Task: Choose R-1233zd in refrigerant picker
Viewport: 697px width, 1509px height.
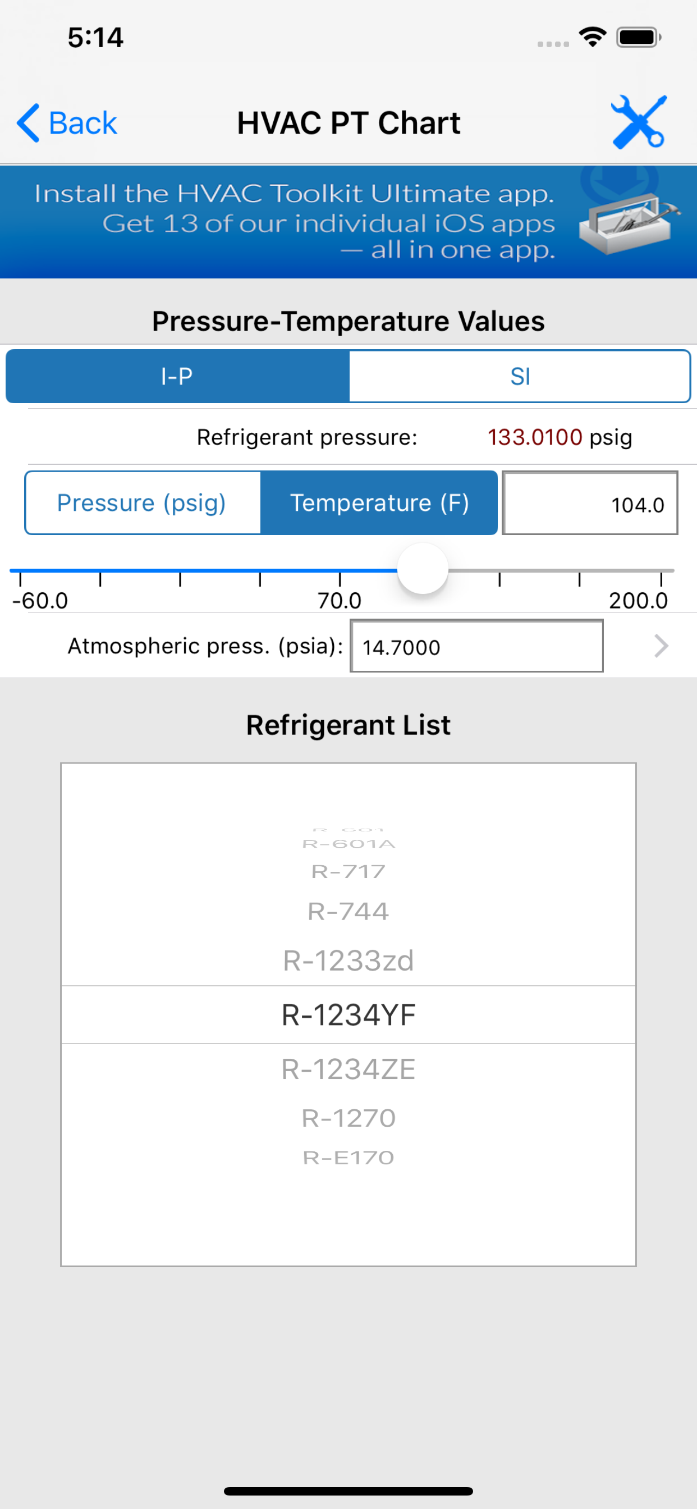Action: point(349,961)
